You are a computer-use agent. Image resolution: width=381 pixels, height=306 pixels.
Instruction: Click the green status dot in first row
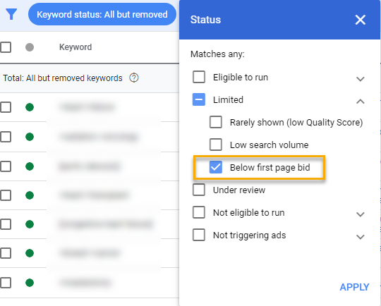coord(30,107)
